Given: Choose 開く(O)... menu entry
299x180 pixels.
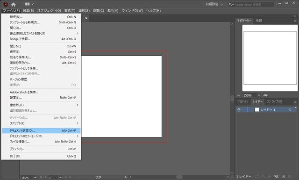Looking at the screenshot, I should pos(41,28).
